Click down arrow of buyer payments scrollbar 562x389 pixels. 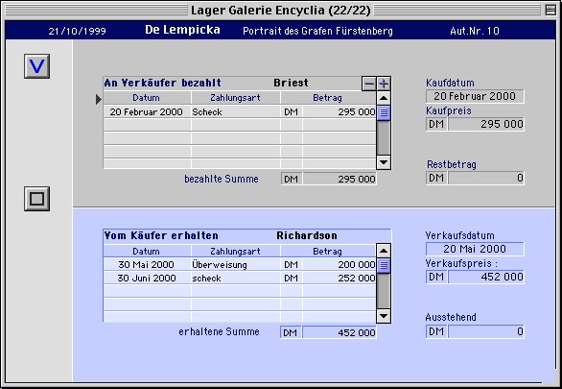click(384, 316)
